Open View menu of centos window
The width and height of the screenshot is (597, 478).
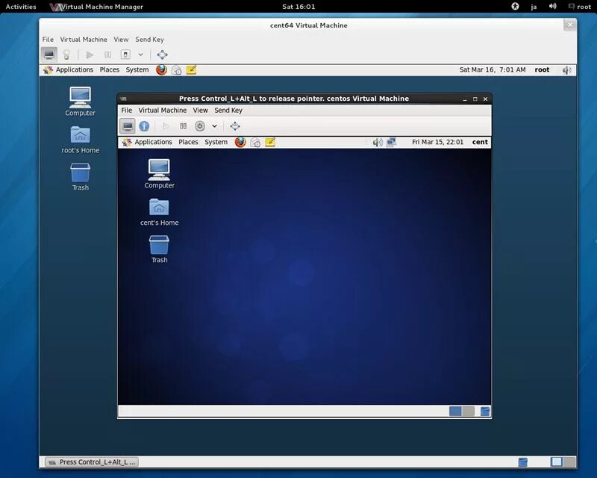click(200, 110)
